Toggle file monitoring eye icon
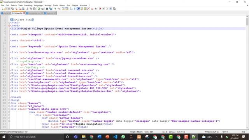Image resolution: width=249 pixels, height=140 pixels. [96, 9]
